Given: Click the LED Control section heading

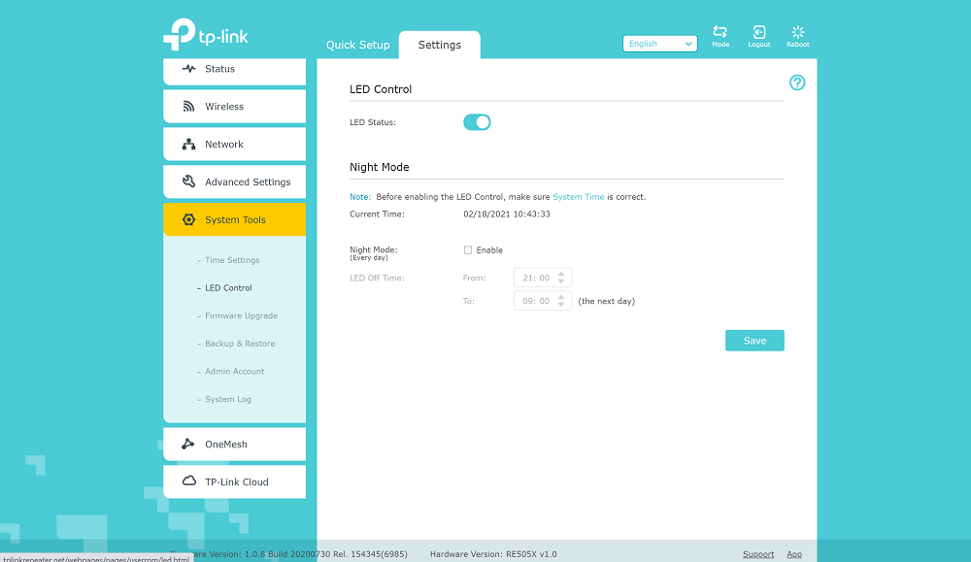Looking at the screenshot, I should click(x=381, y=89).
